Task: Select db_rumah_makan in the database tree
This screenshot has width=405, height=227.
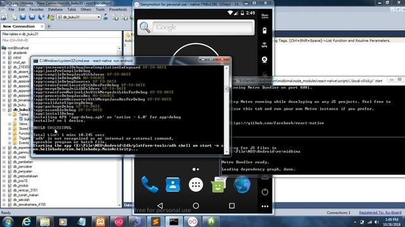Action: 26,195
